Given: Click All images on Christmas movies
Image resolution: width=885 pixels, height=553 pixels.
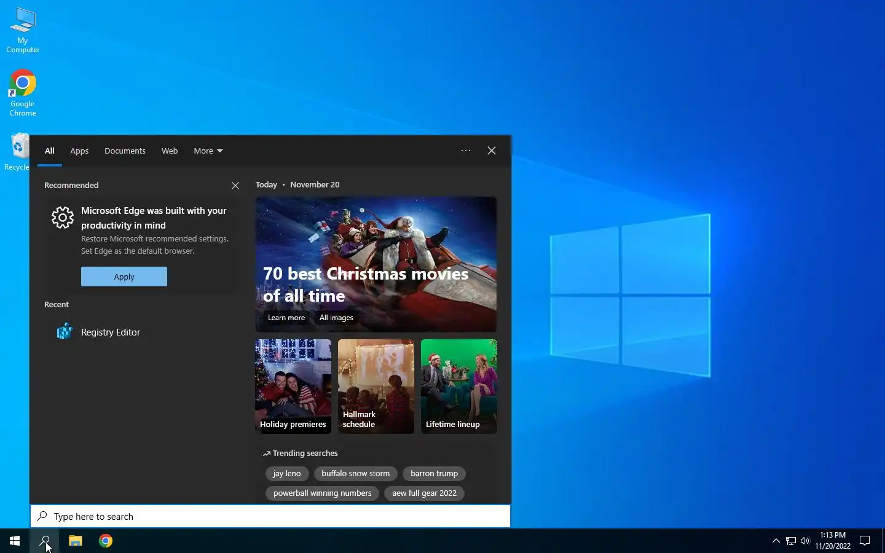Looking at the screenshot, I should 336,318.
